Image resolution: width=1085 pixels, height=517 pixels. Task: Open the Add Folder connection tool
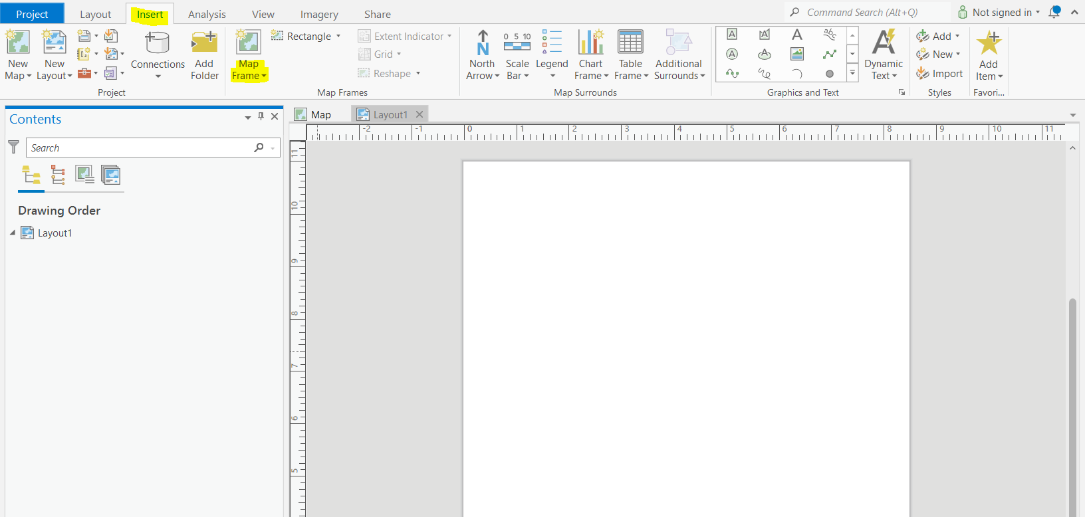click(204, 54)
